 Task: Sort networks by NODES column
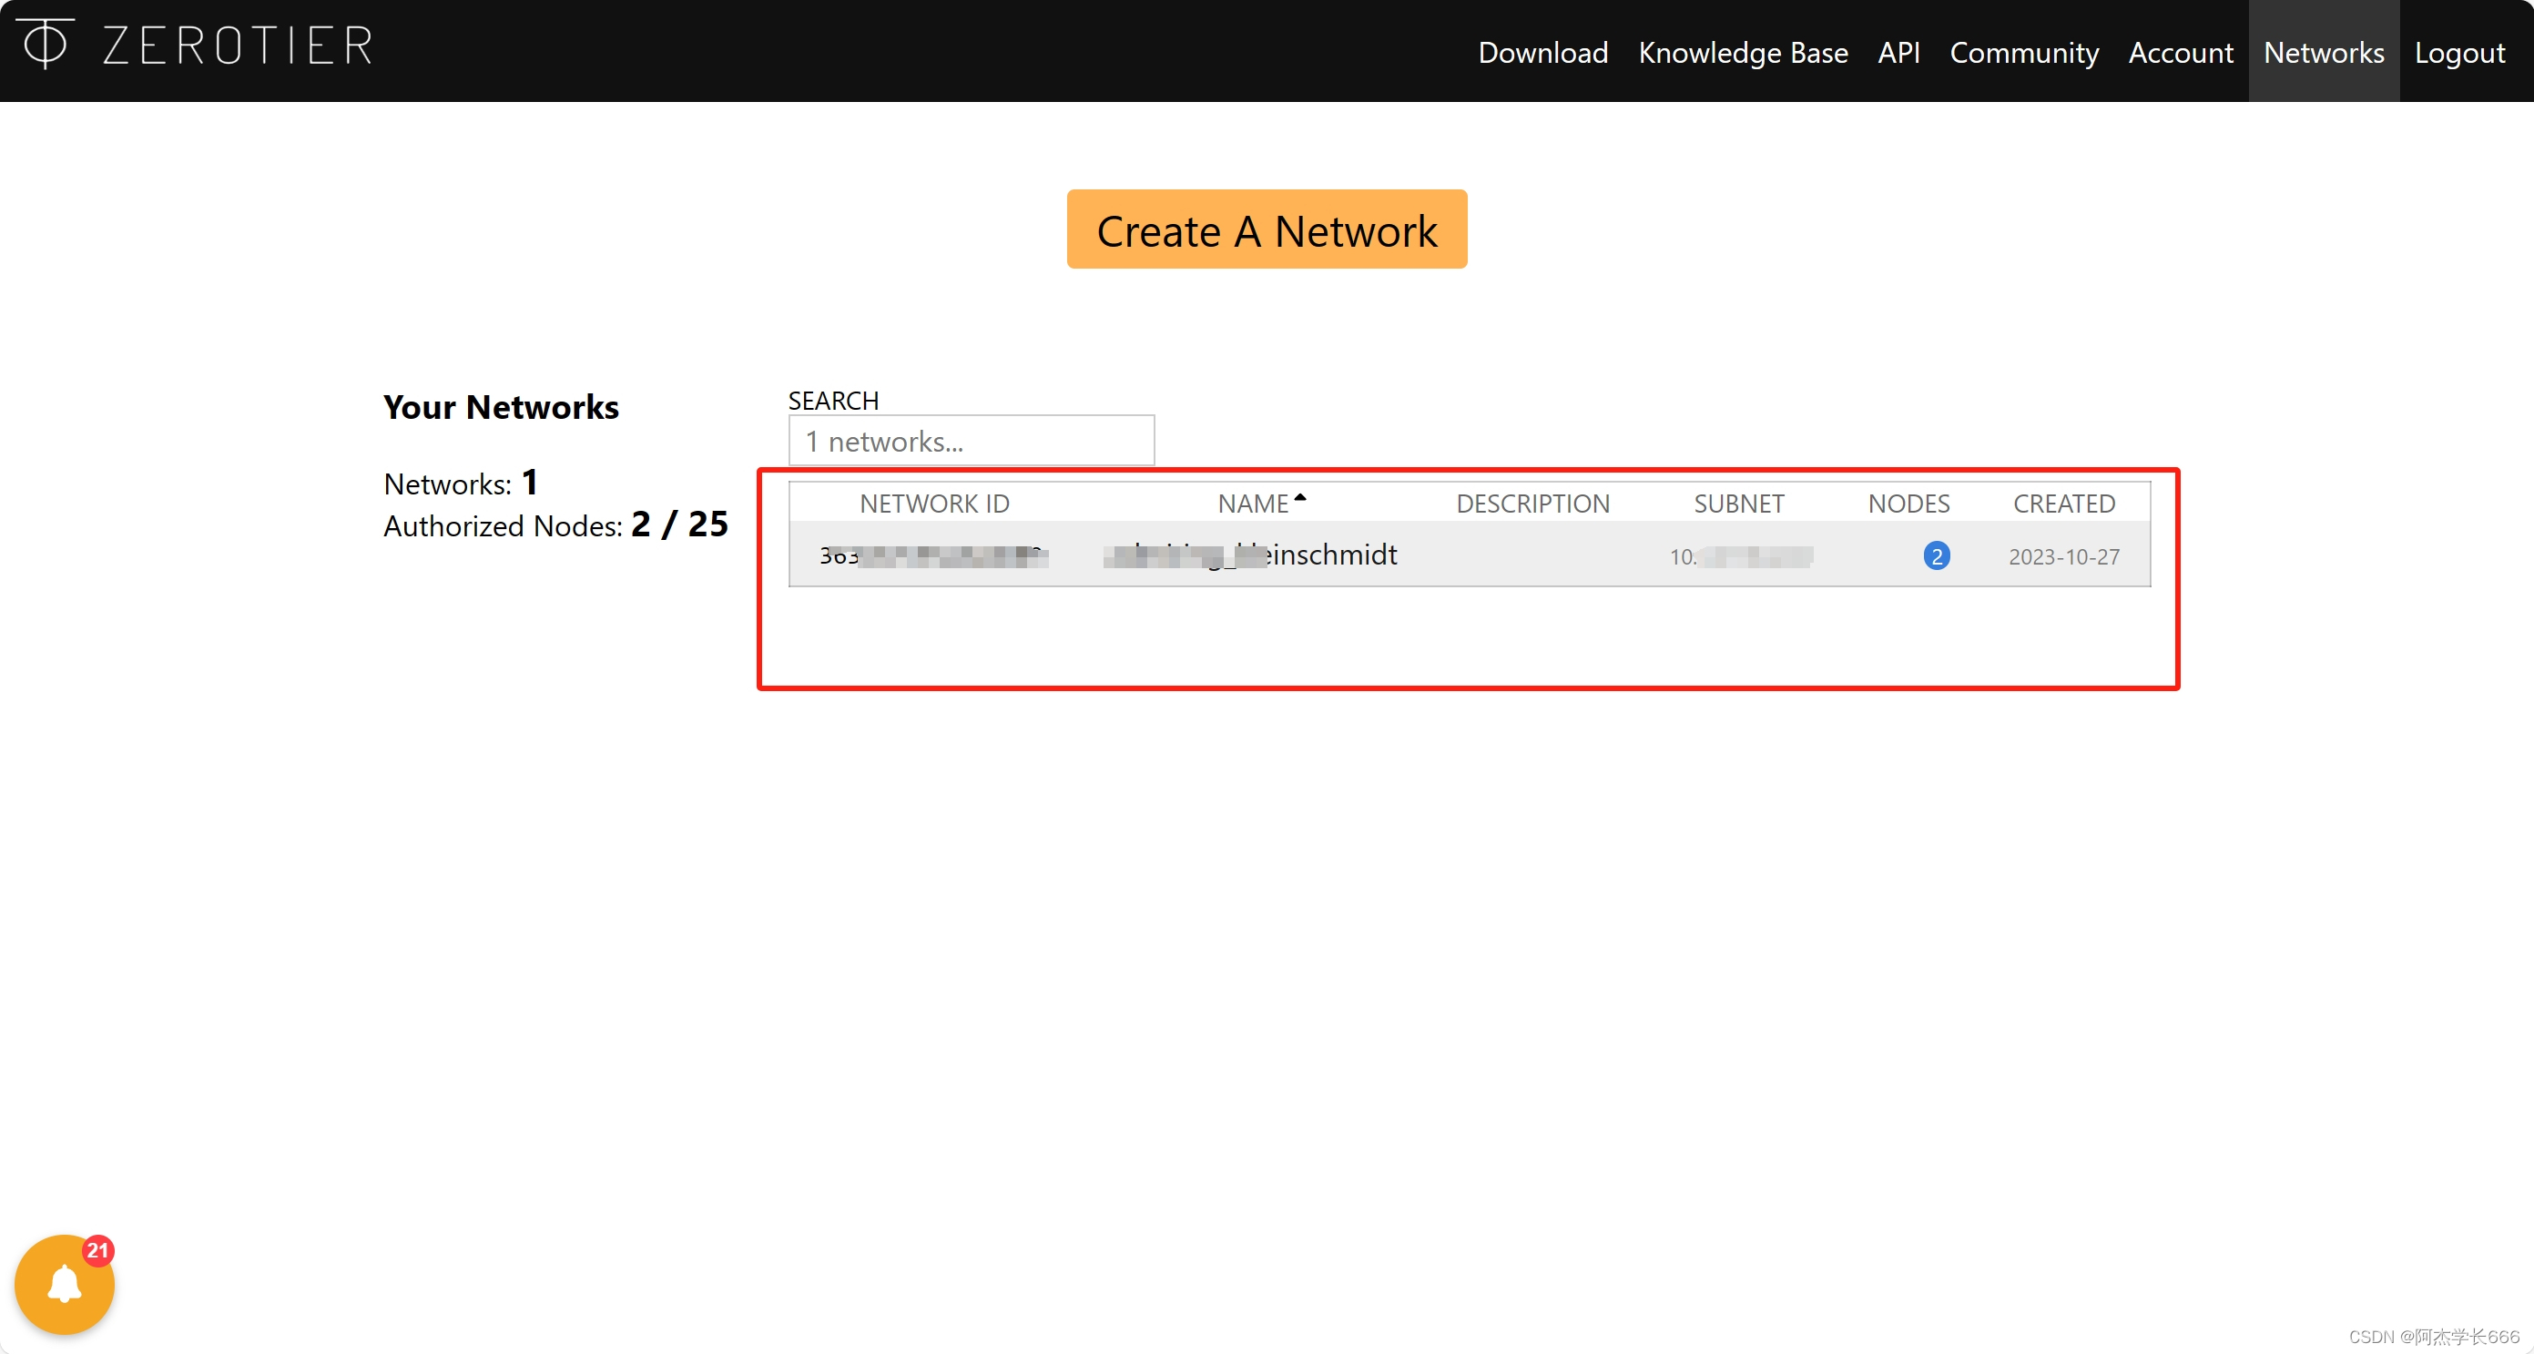point(1908,504)
